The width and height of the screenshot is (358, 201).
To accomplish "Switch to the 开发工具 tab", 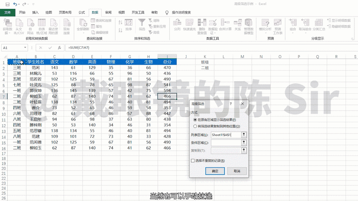I will click(x=138, y=12).
